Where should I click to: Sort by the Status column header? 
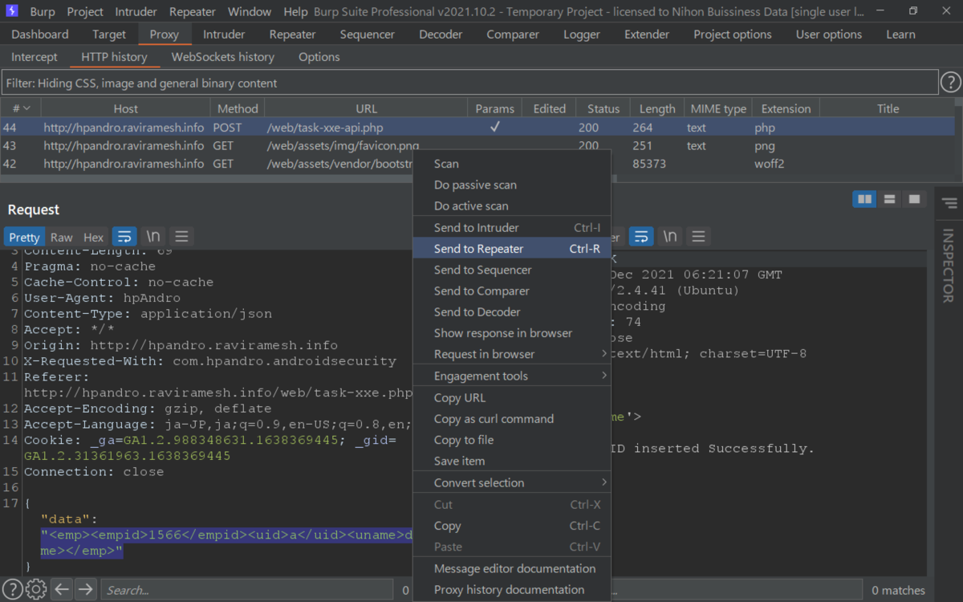coord(603,108)
